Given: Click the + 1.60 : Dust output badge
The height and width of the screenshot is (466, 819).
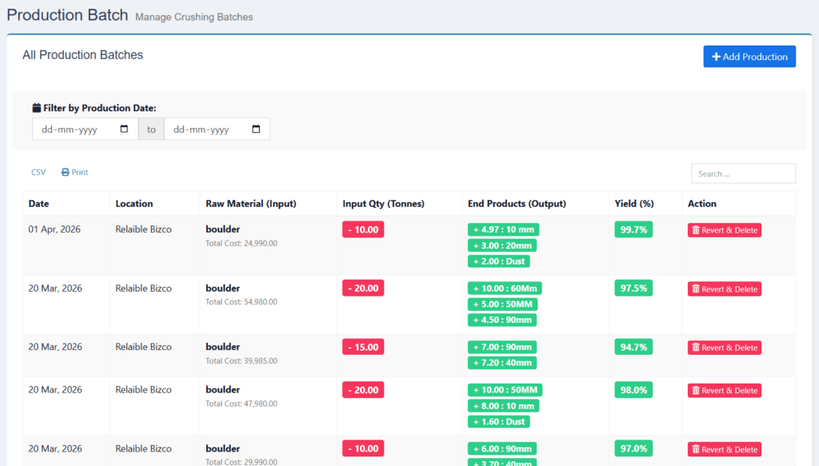Looking at the screenshot, I should click(x=499, y=422).
